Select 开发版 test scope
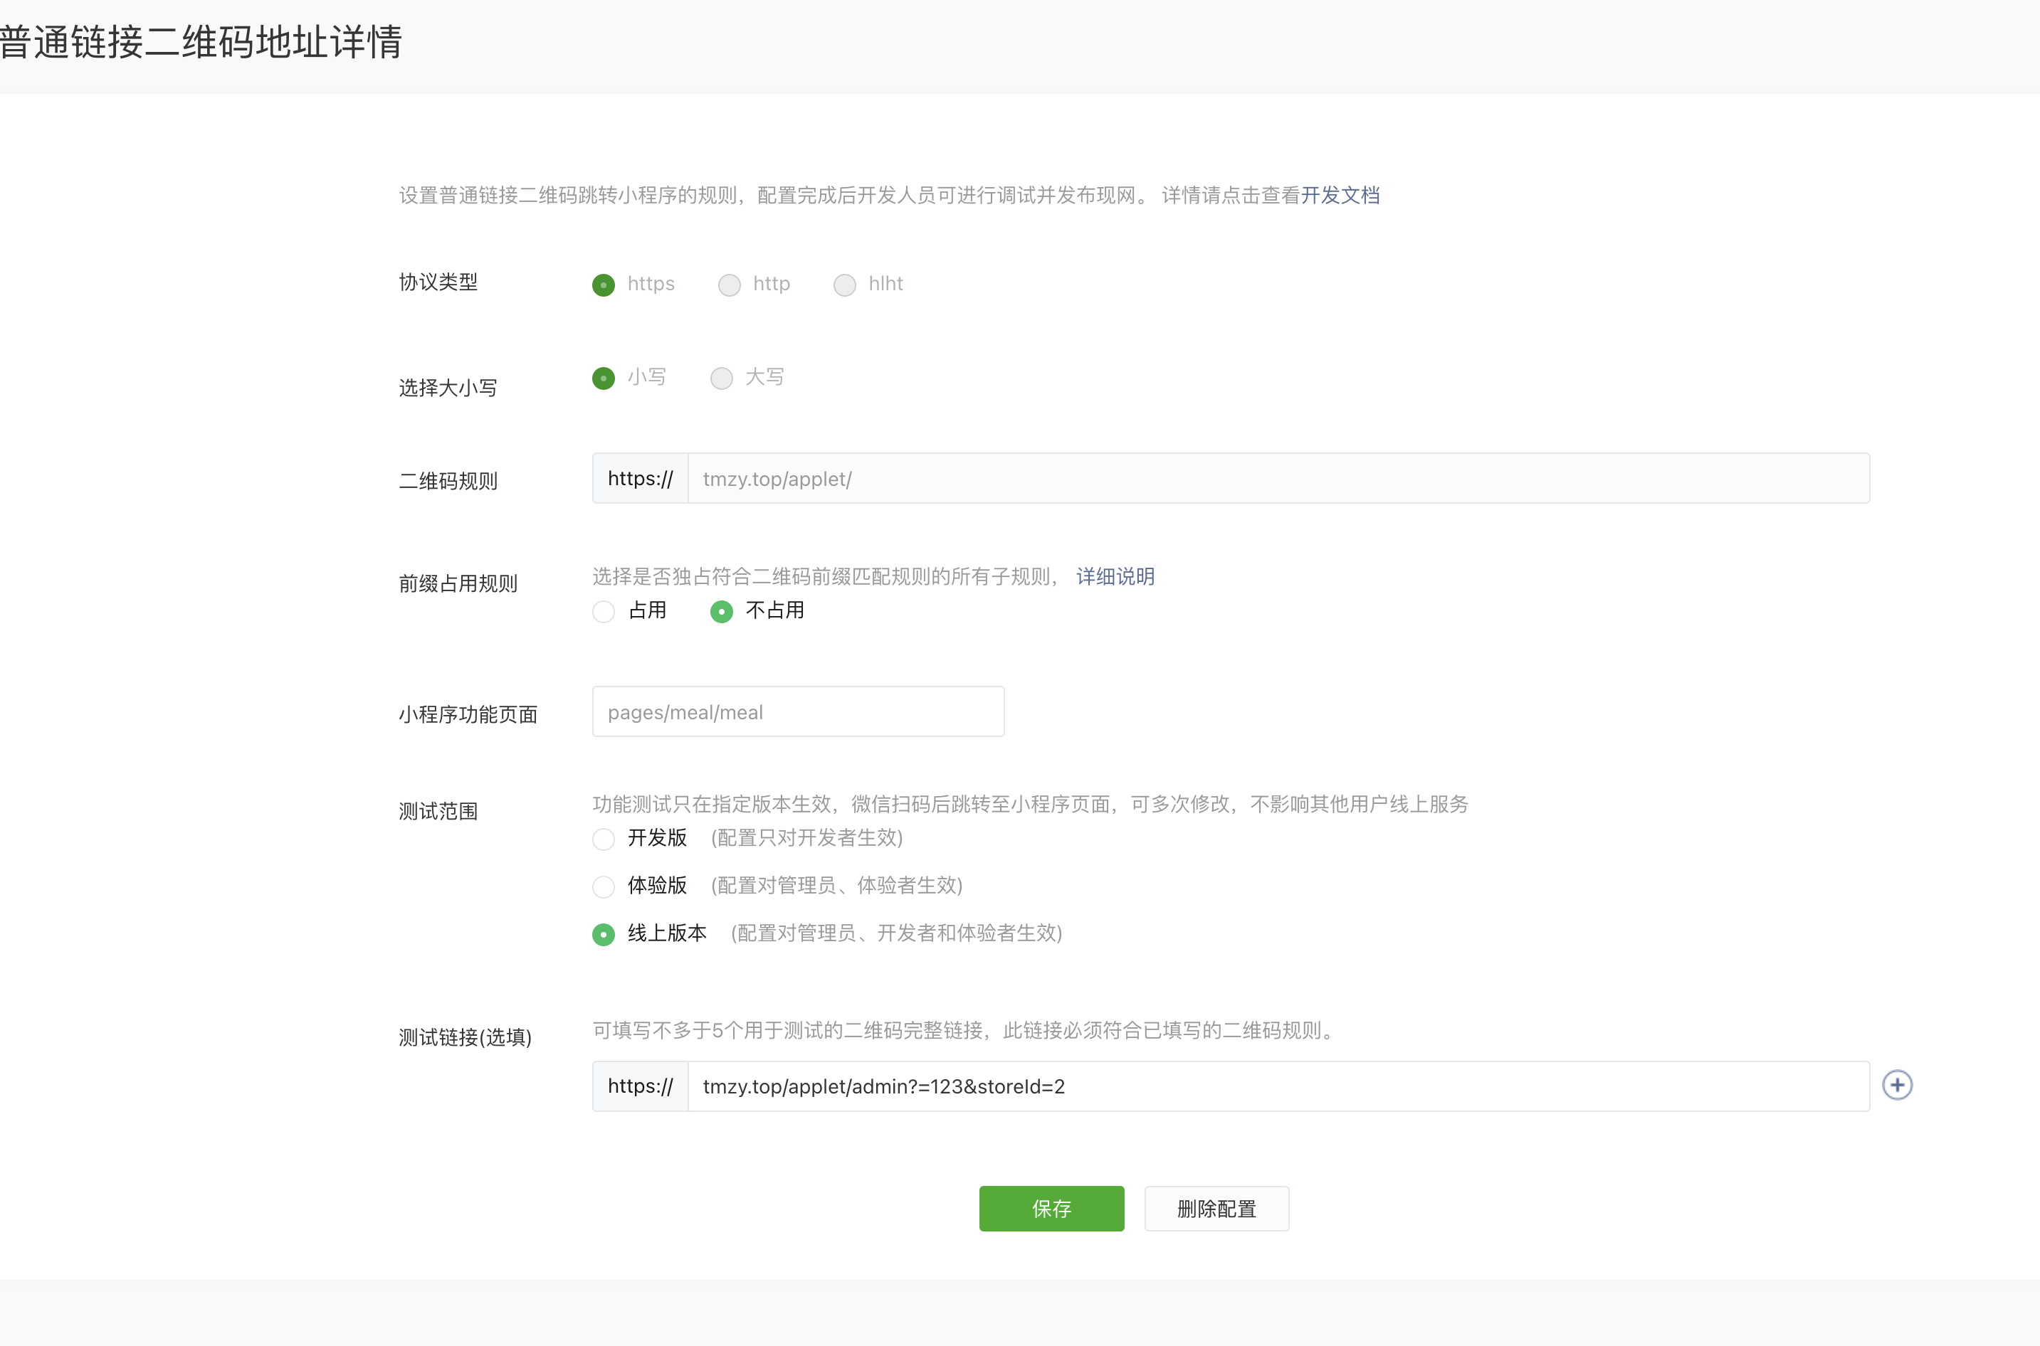This screenshot has height=1346, width=2040. click(x=604, y=839)
